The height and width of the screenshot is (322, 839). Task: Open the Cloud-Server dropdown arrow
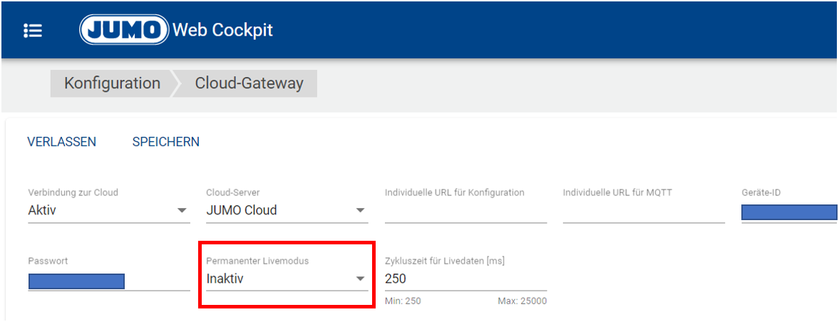(x=360, y=211)
